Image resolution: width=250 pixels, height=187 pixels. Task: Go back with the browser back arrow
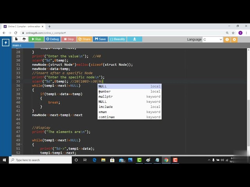4,33
